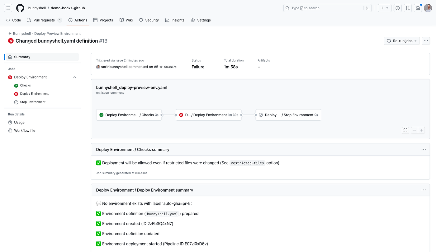This screenshot has width=436, height=252.
Task: Open sorinbunnyshell user profile link
Action: 114,67
